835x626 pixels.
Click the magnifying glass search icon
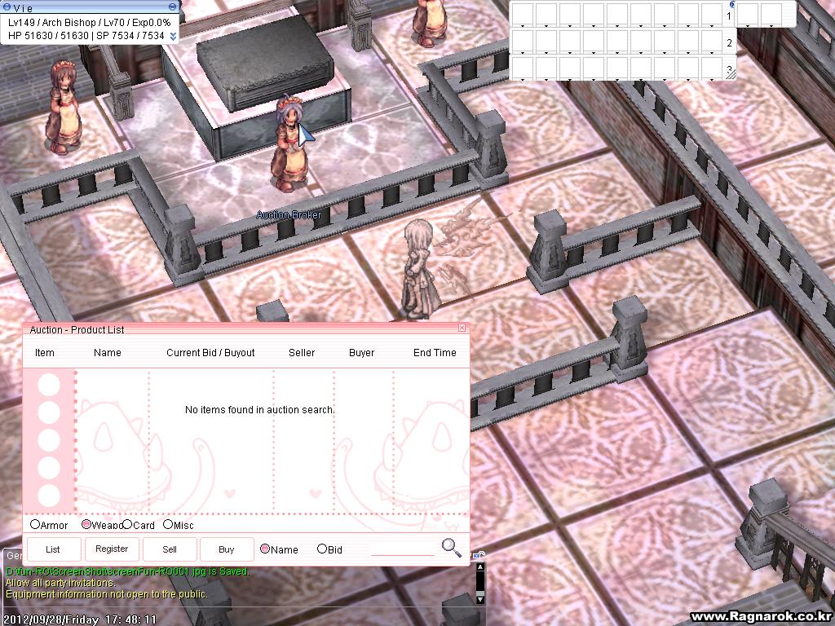coord(451,548)
